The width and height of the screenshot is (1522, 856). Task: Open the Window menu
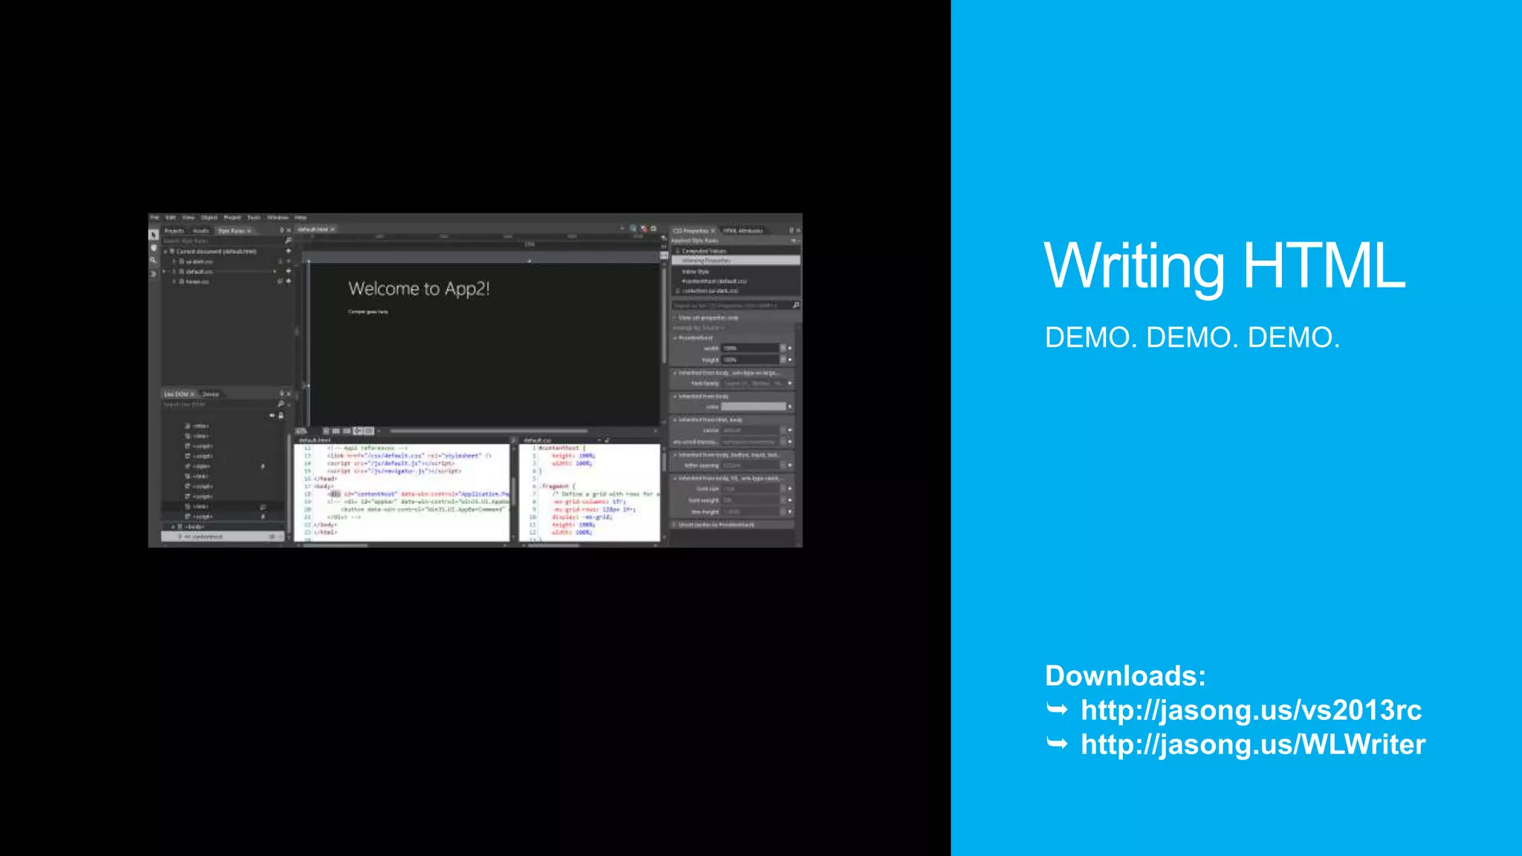click(x=278, y=218)
